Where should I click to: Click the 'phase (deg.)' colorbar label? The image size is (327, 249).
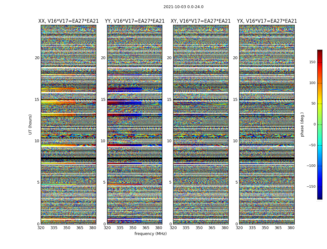tap(302, 125)
